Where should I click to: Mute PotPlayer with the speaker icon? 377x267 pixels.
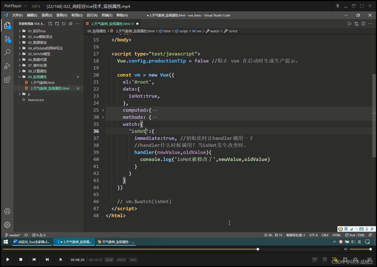pos(346,249)
